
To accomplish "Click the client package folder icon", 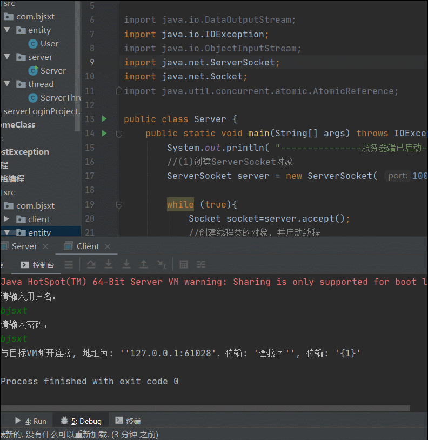I will click(21, 219).
